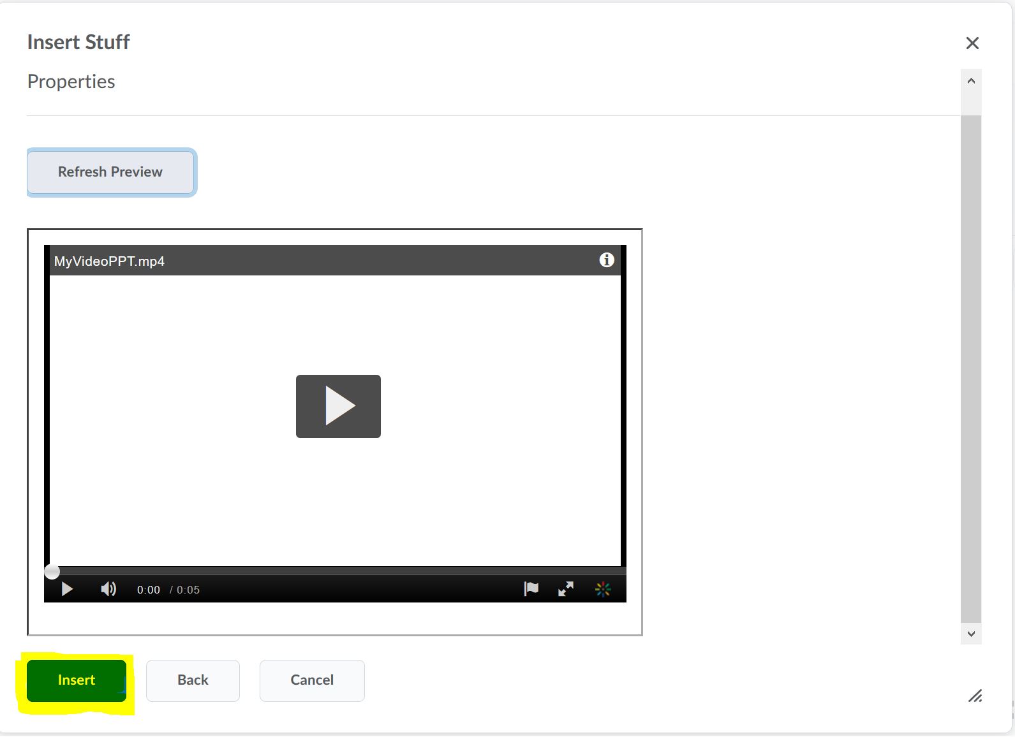Enter fullscreen mode in the video player

point(566,589)
